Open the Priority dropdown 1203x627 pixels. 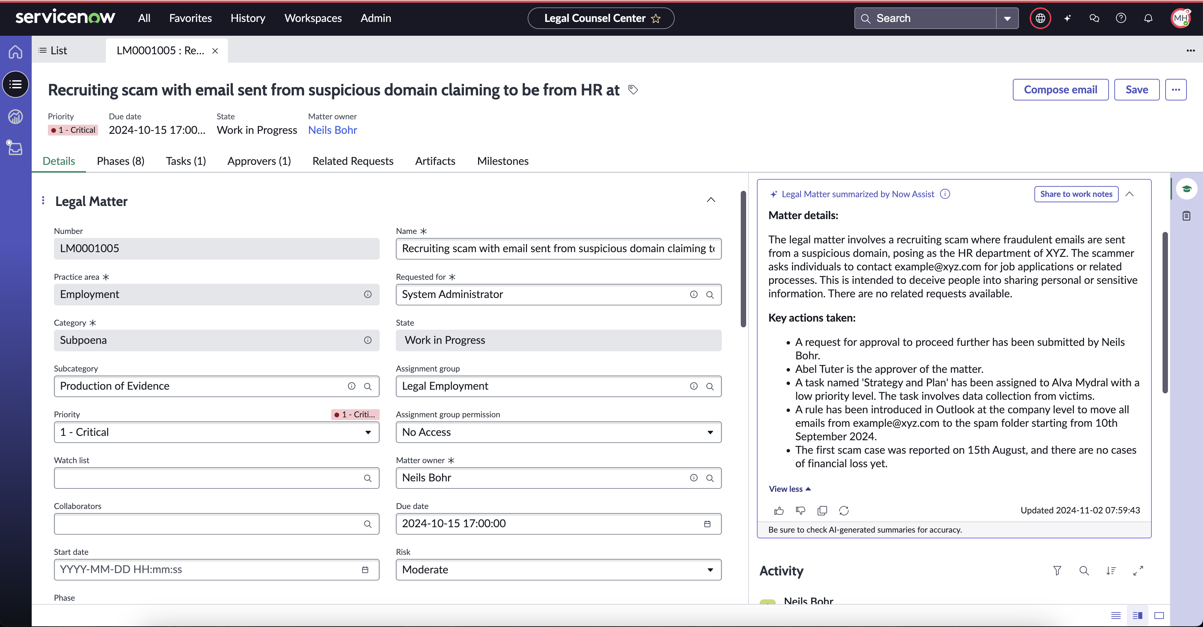click(x=217, y=432)
